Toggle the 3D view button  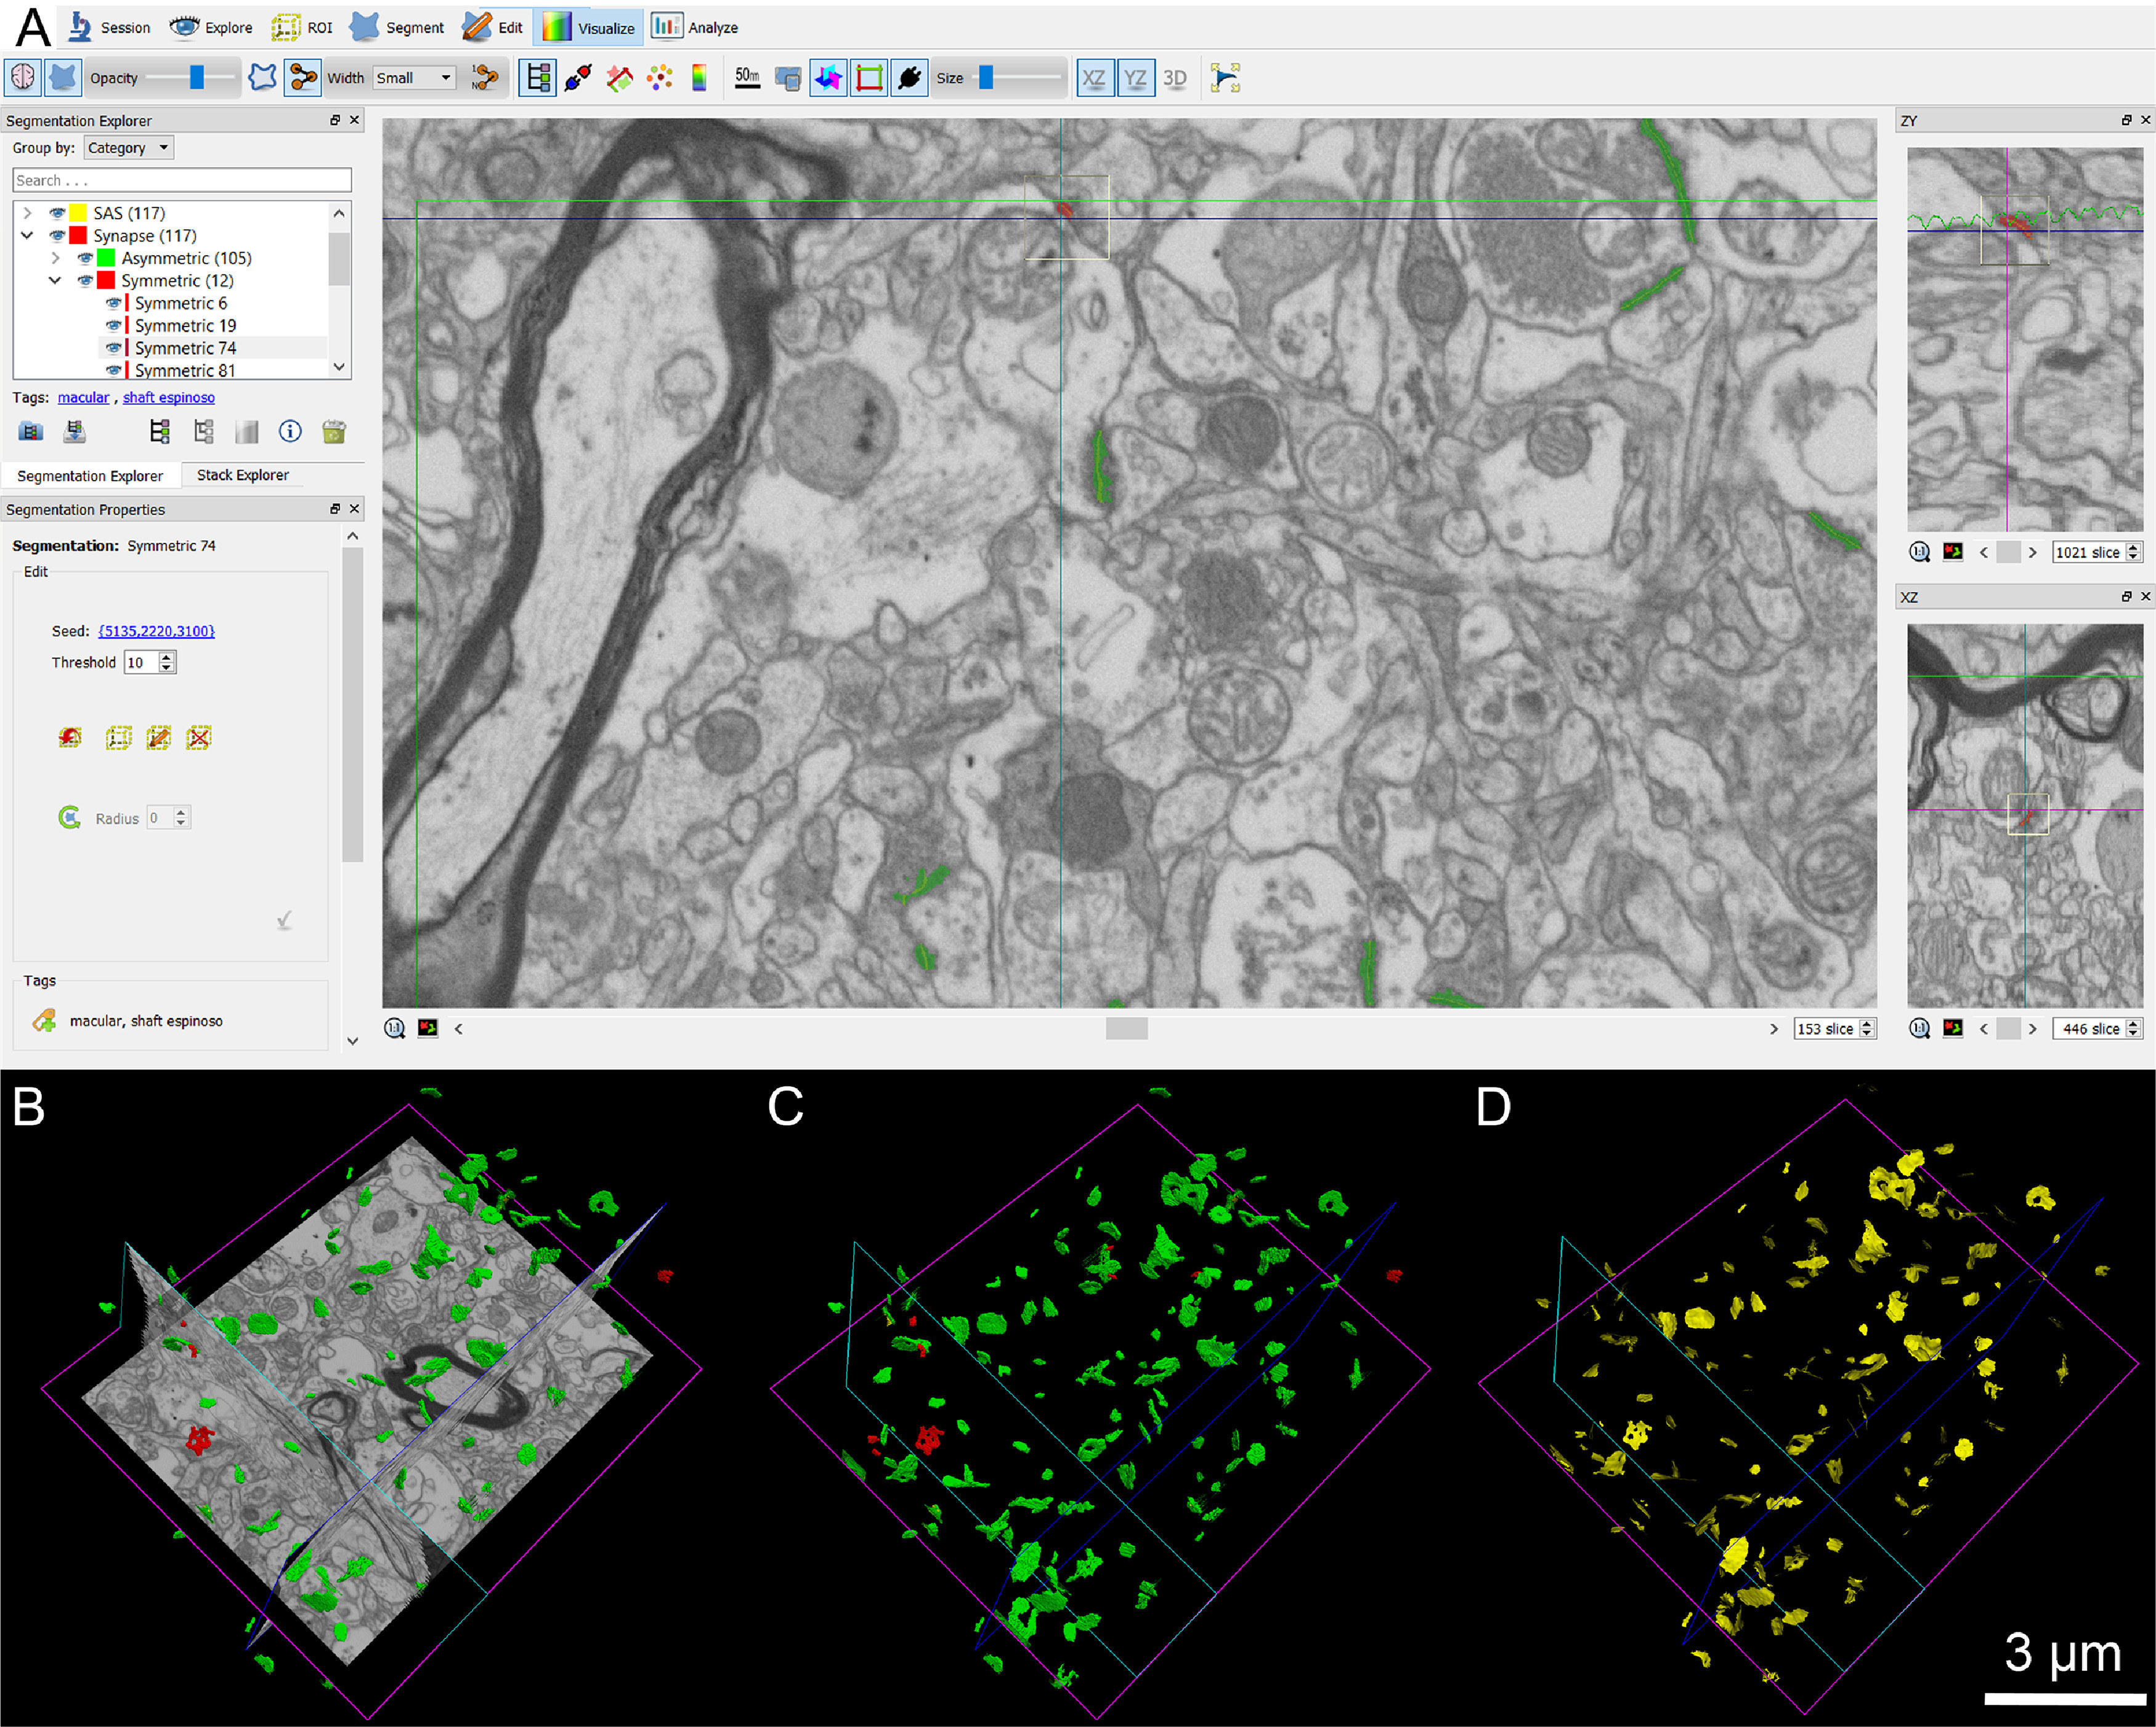(x=1175, y=77)
